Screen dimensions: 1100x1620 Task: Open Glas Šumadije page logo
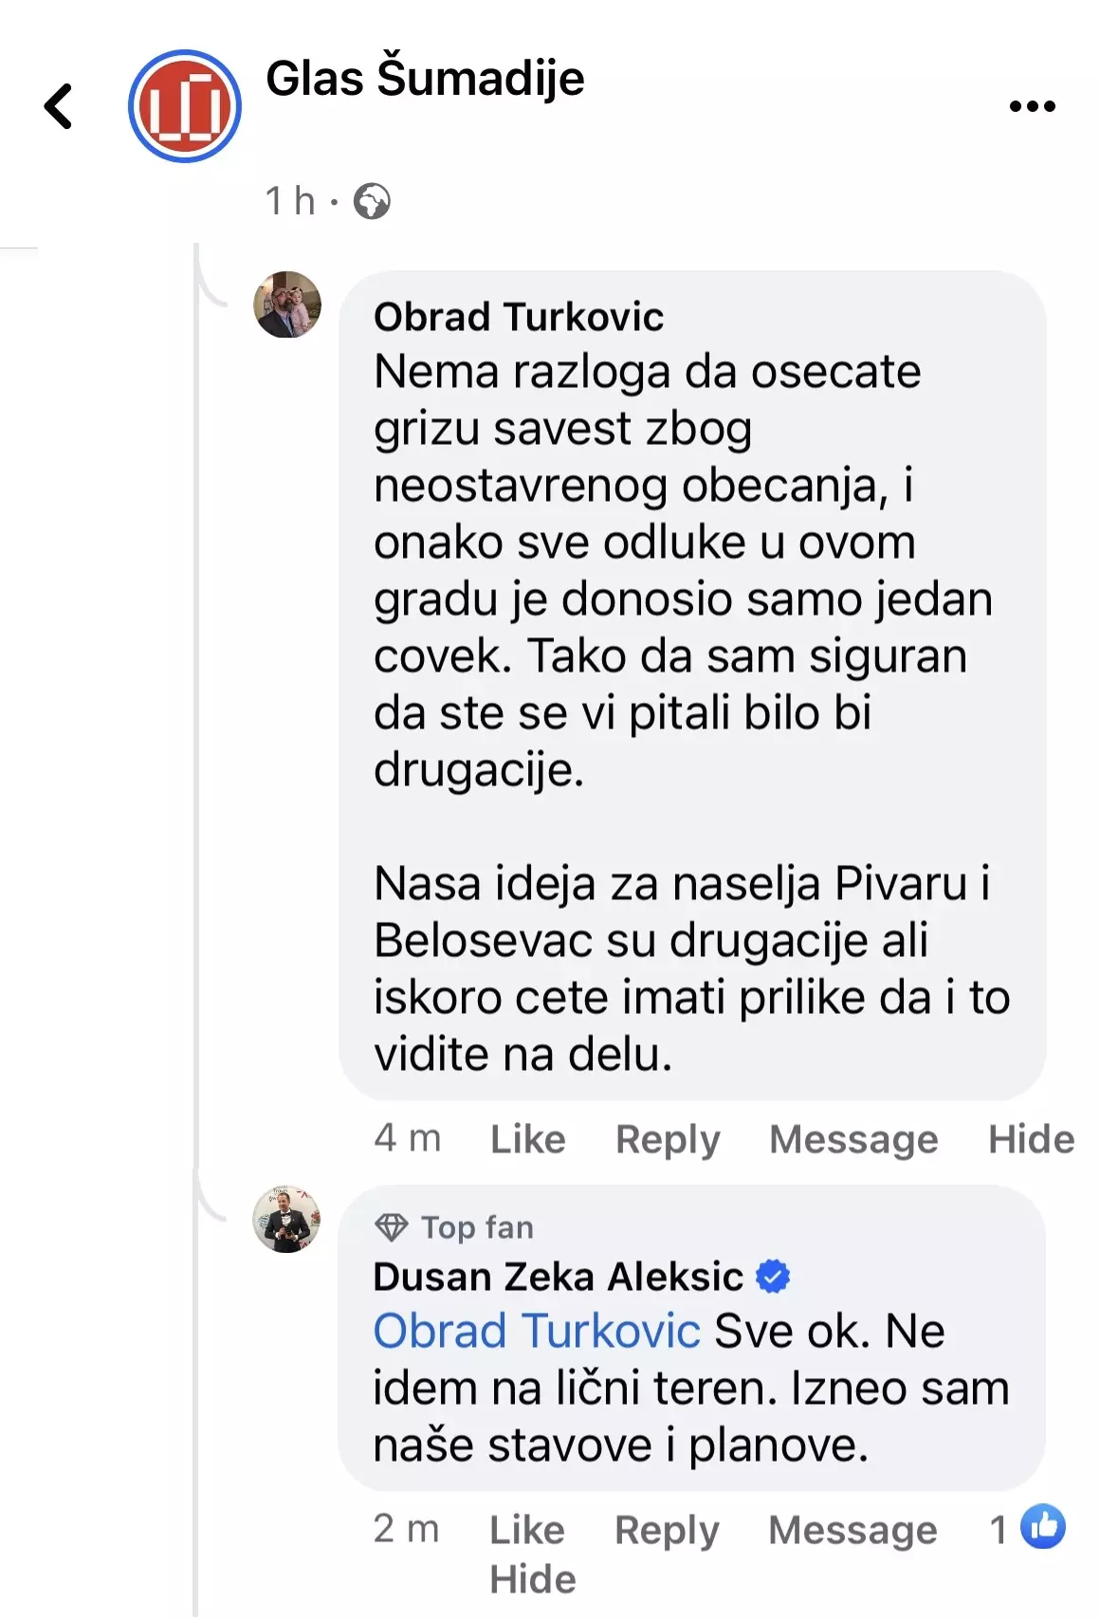(x=185, y=105)
